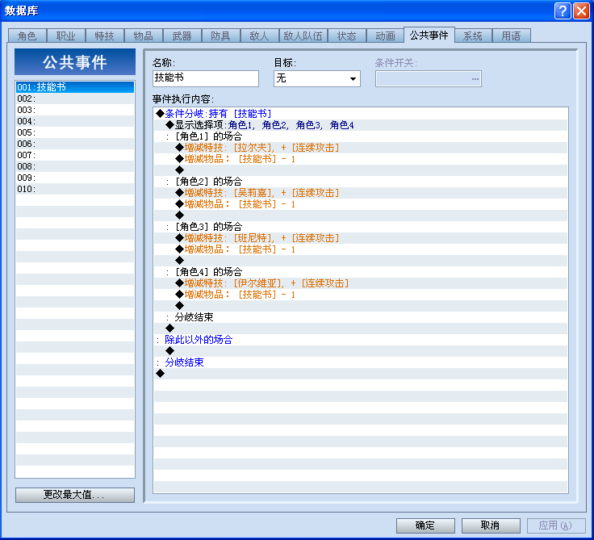Switch to the 用语 tab
The width and height of the screenshot is (594, 540).
click(511, 36)
